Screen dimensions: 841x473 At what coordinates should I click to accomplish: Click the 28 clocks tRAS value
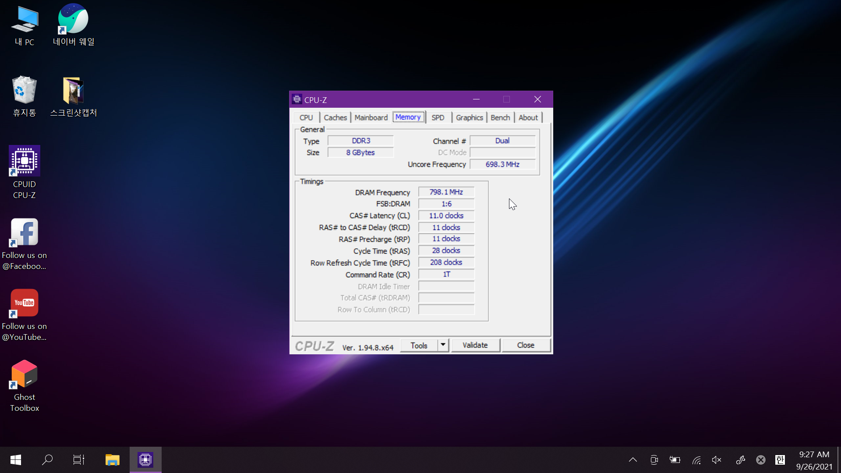pos(446,251)
